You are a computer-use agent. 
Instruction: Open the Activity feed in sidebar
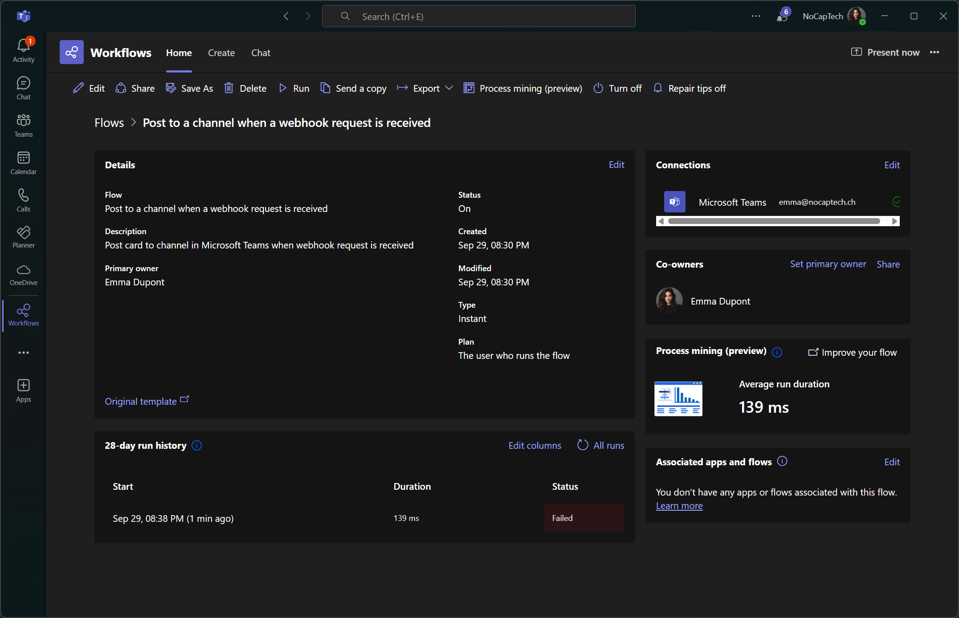click(24, 50)
